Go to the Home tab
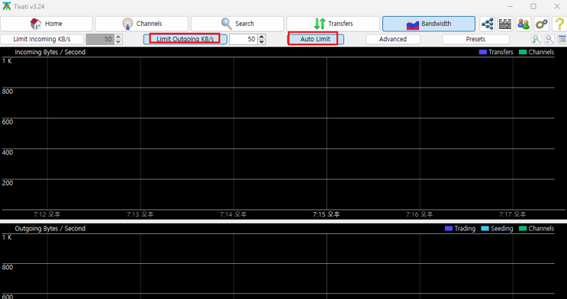This screenshot has width=567, height=299. tap(47, 24)
